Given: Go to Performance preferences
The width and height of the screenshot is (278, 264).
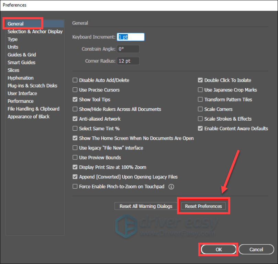Looking at the screenshot, I should point(21,101).
